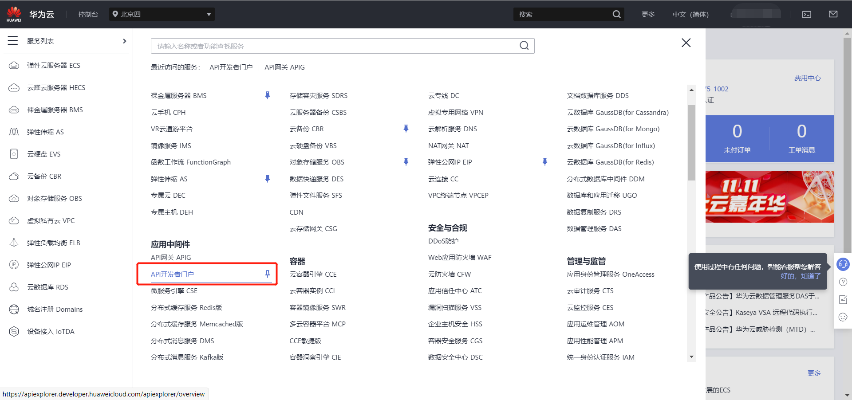The width and height of the screenshot is (852, 400).
Task: Open 云容器引擎 CCE service
Action: [x=313, y=274]
